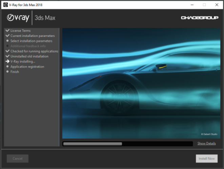Click the V-Ray logo in header
The width and height of the screenshot is (224, 169).
[x=18, y=18]
